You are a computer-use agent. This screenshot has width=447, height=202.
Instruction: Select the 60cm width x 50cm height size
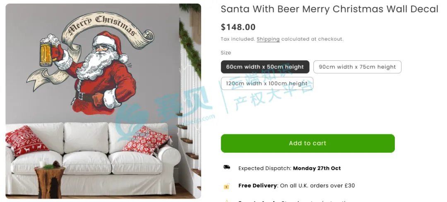265,67
